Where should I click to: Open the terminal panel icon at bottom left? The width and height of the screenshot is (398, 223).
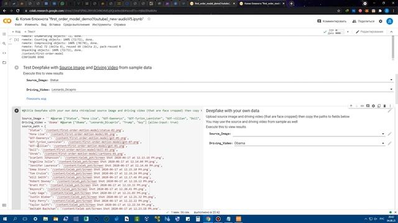point(4,205)
